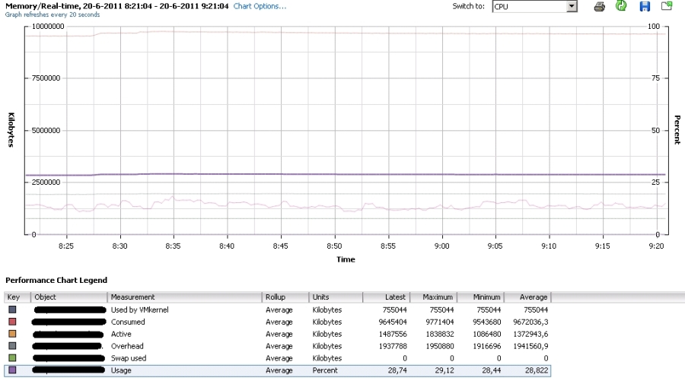The height and width of the screenshot is (381, 685).
Task: Sort legend by Average column
Action: 527,297
